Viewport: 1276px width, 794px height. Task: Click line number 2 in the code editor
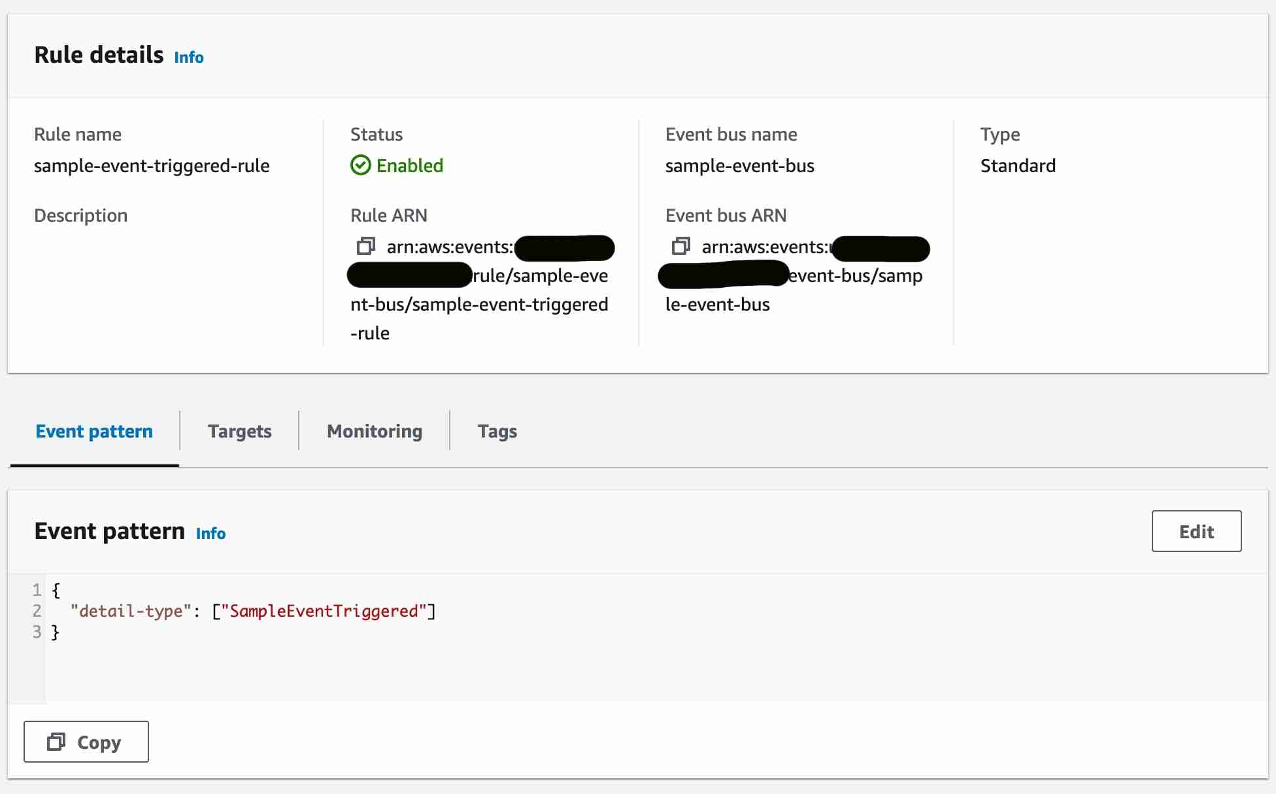tap(37, 611)
